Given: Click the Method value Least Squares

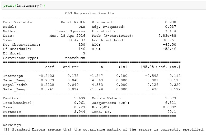Looking at the screenshot, I should [71, 31].
